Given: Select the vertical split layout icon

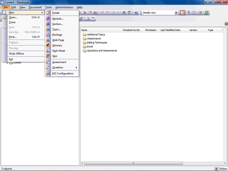Looking at the screenshot, I should coord(193,13).
